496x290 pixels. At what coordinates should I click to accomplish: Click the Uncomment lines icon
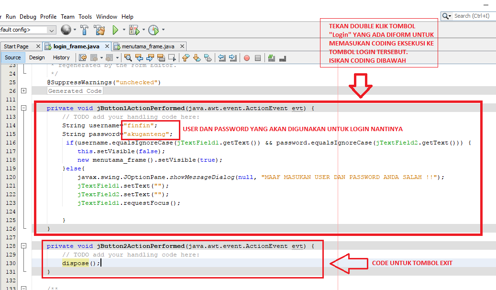coord(283,58)
